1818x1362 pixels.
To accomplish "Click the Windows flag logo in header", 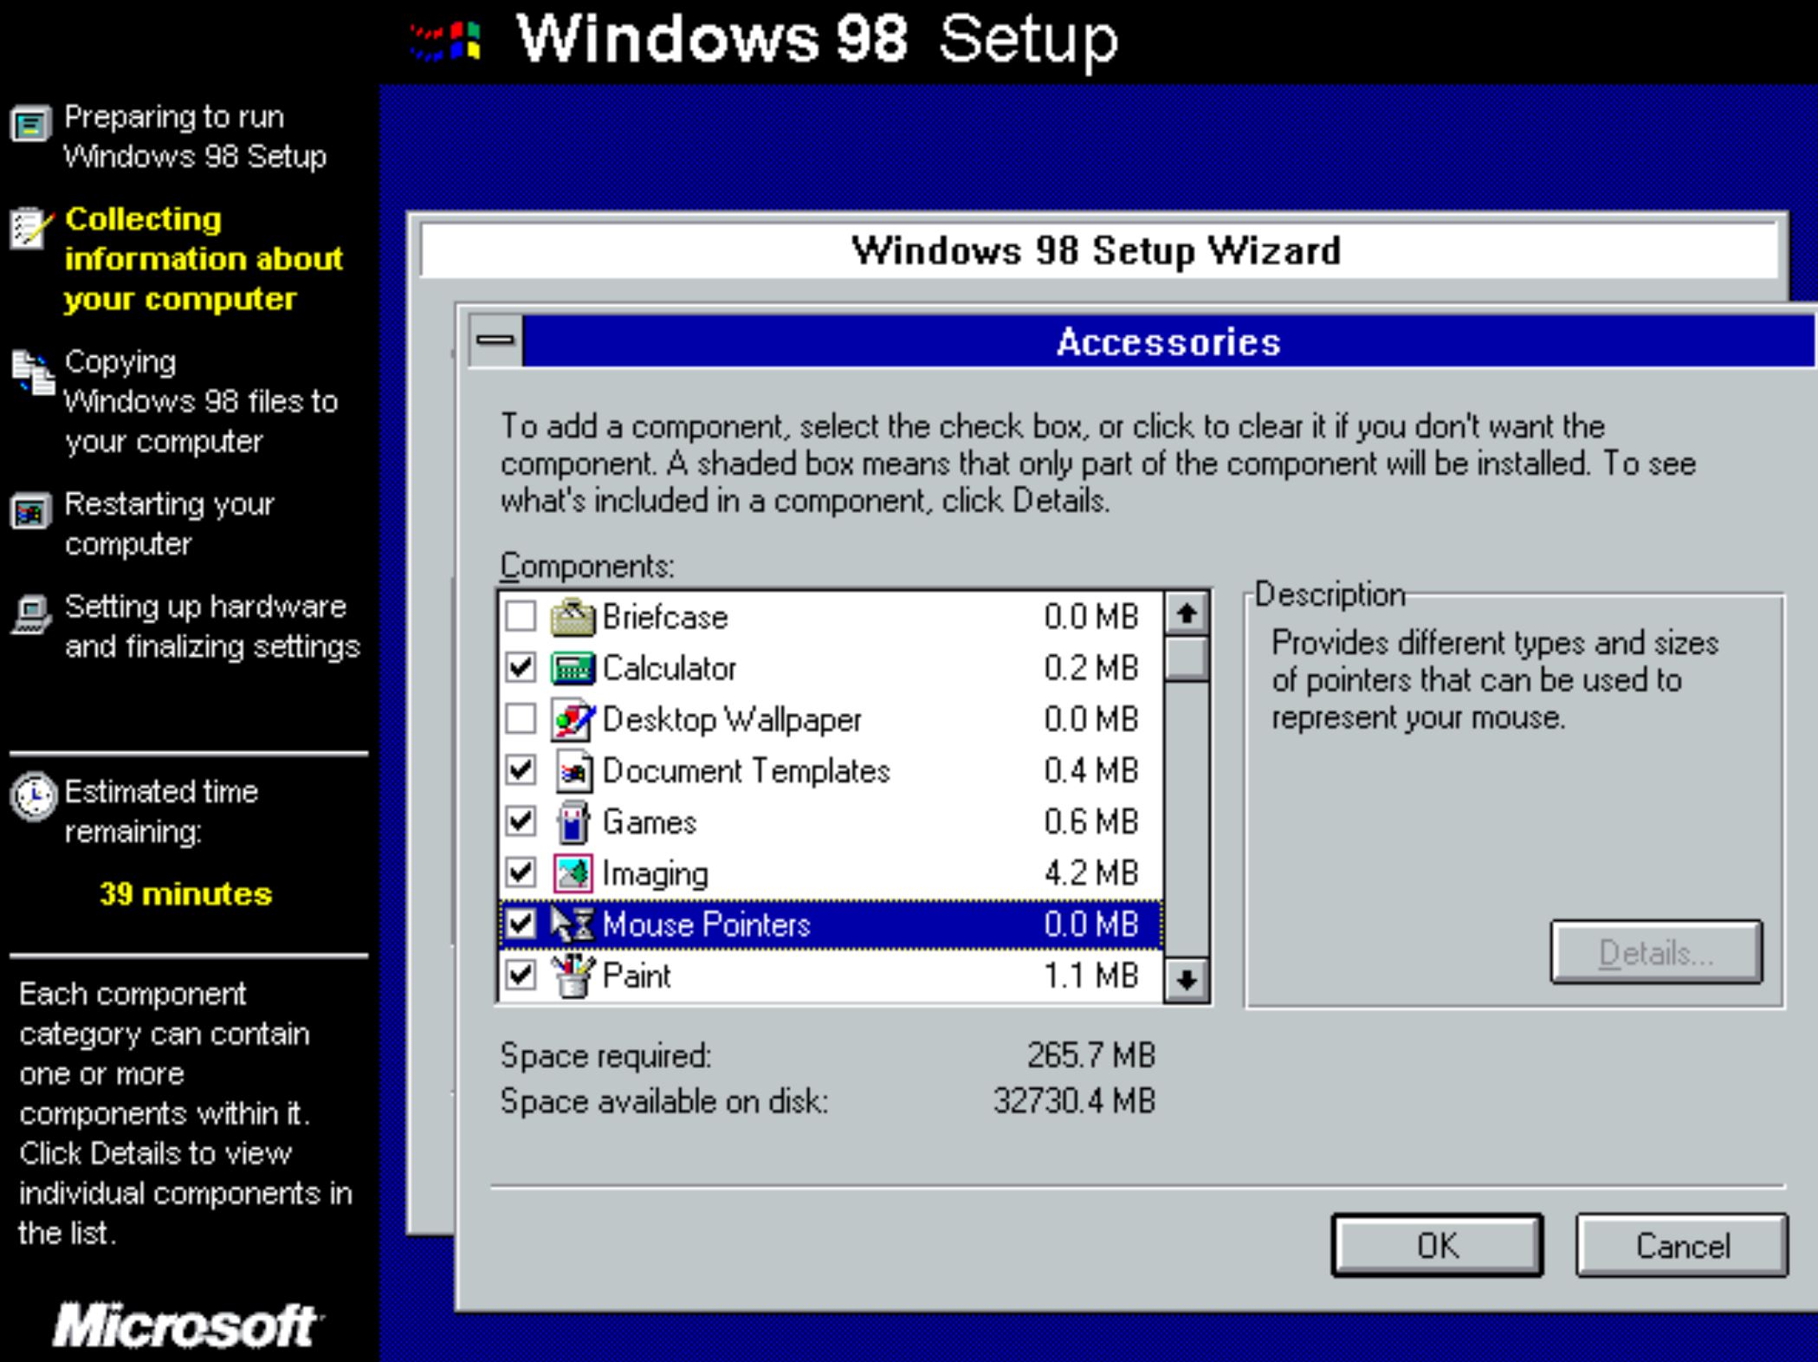I will [x=446, y=42].
